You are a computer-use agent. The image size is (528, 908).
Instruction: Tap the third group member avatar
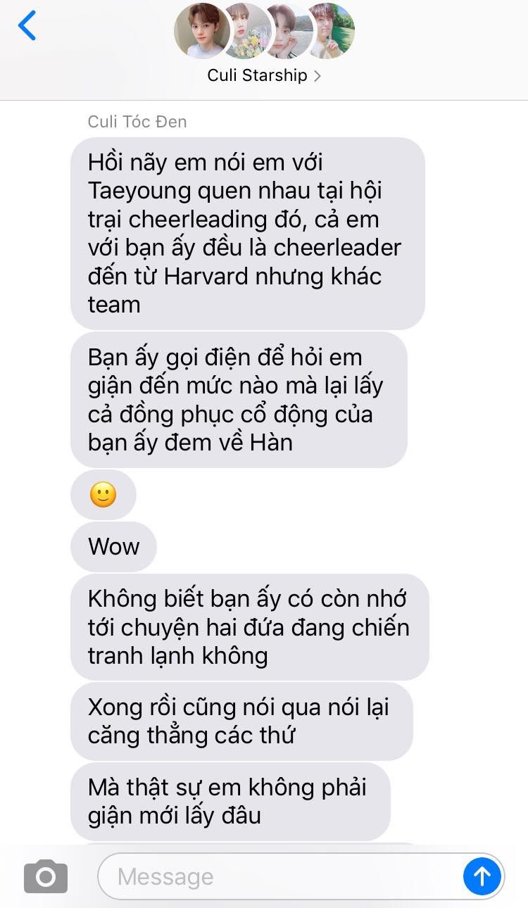coord(289,31)
